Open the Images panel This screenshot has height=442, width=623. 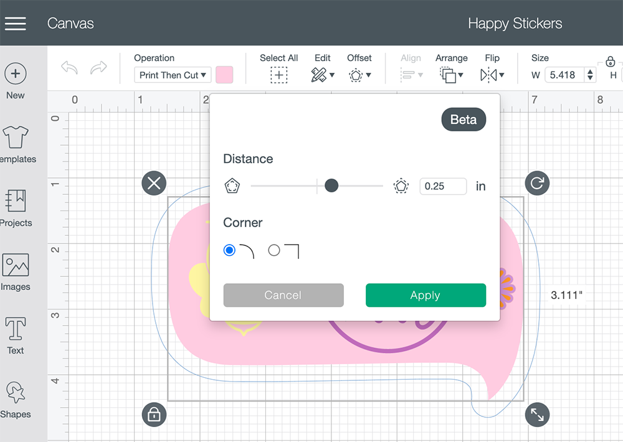tap(16, 265)
